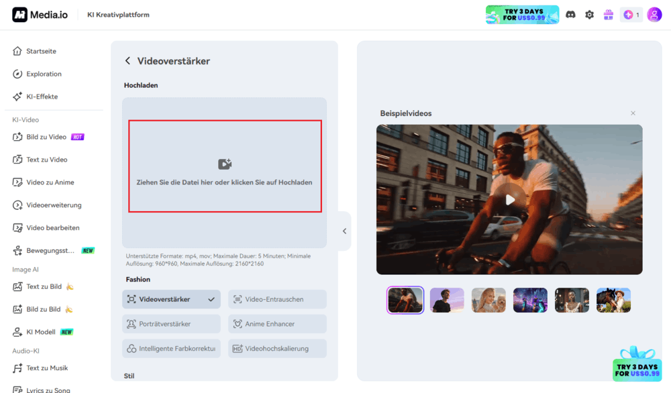Image resolution: width=671 pixels, height=393 pixels.
Task: Select the Videohochskalierung option
Action: click(277, 349)
